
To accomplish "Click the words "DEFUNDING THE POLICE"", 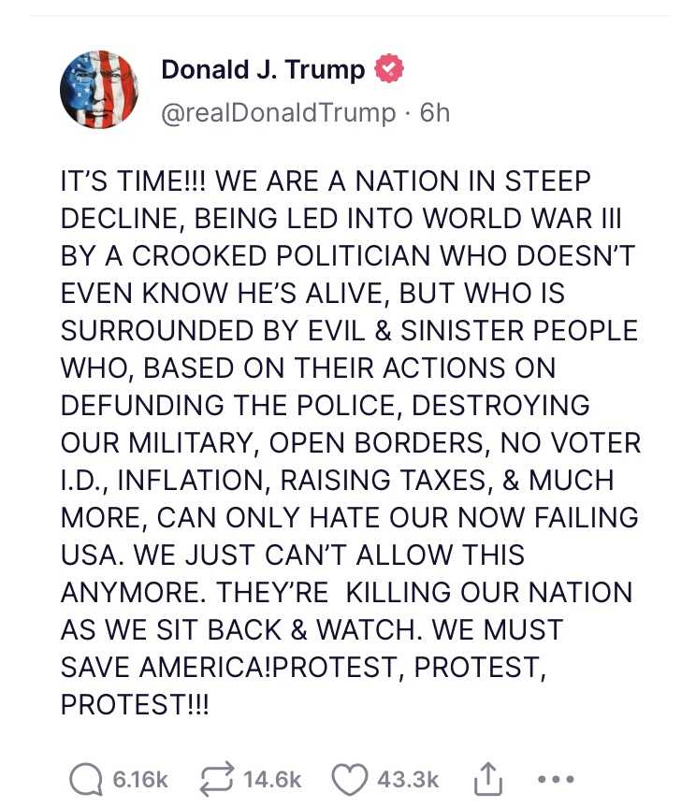I will (x=230, y=405).
